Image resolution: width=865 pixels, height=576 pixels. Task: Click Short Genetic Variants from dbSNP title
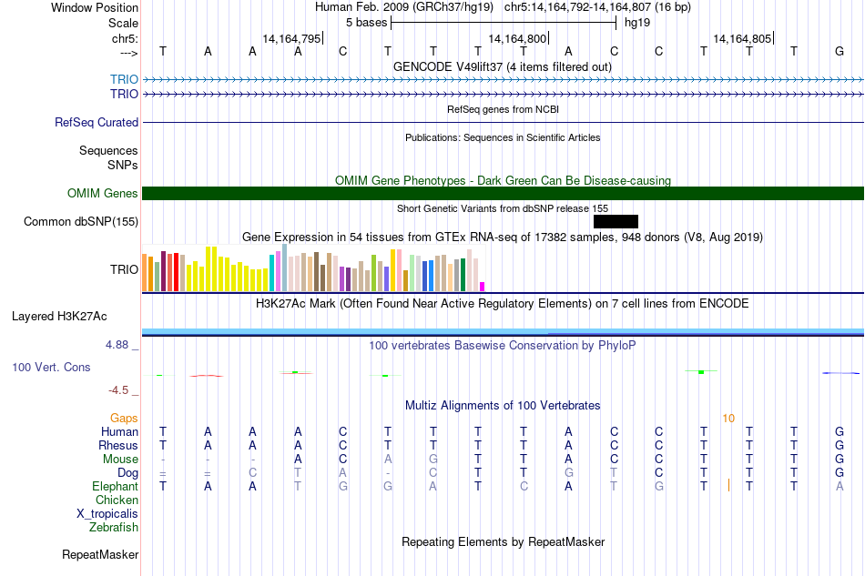(503, 209)
